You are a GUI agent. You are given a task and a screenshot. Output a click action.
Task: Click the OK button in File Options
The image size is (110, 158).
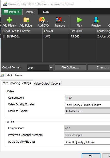click(91, 156)
